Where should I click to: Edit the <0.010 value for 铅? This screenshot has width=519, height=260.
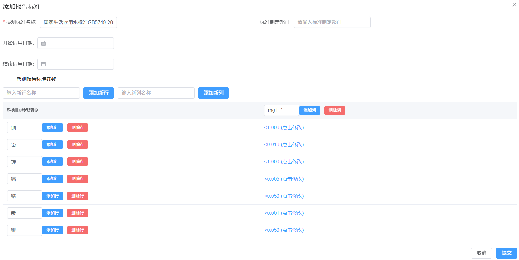(284, 145)
